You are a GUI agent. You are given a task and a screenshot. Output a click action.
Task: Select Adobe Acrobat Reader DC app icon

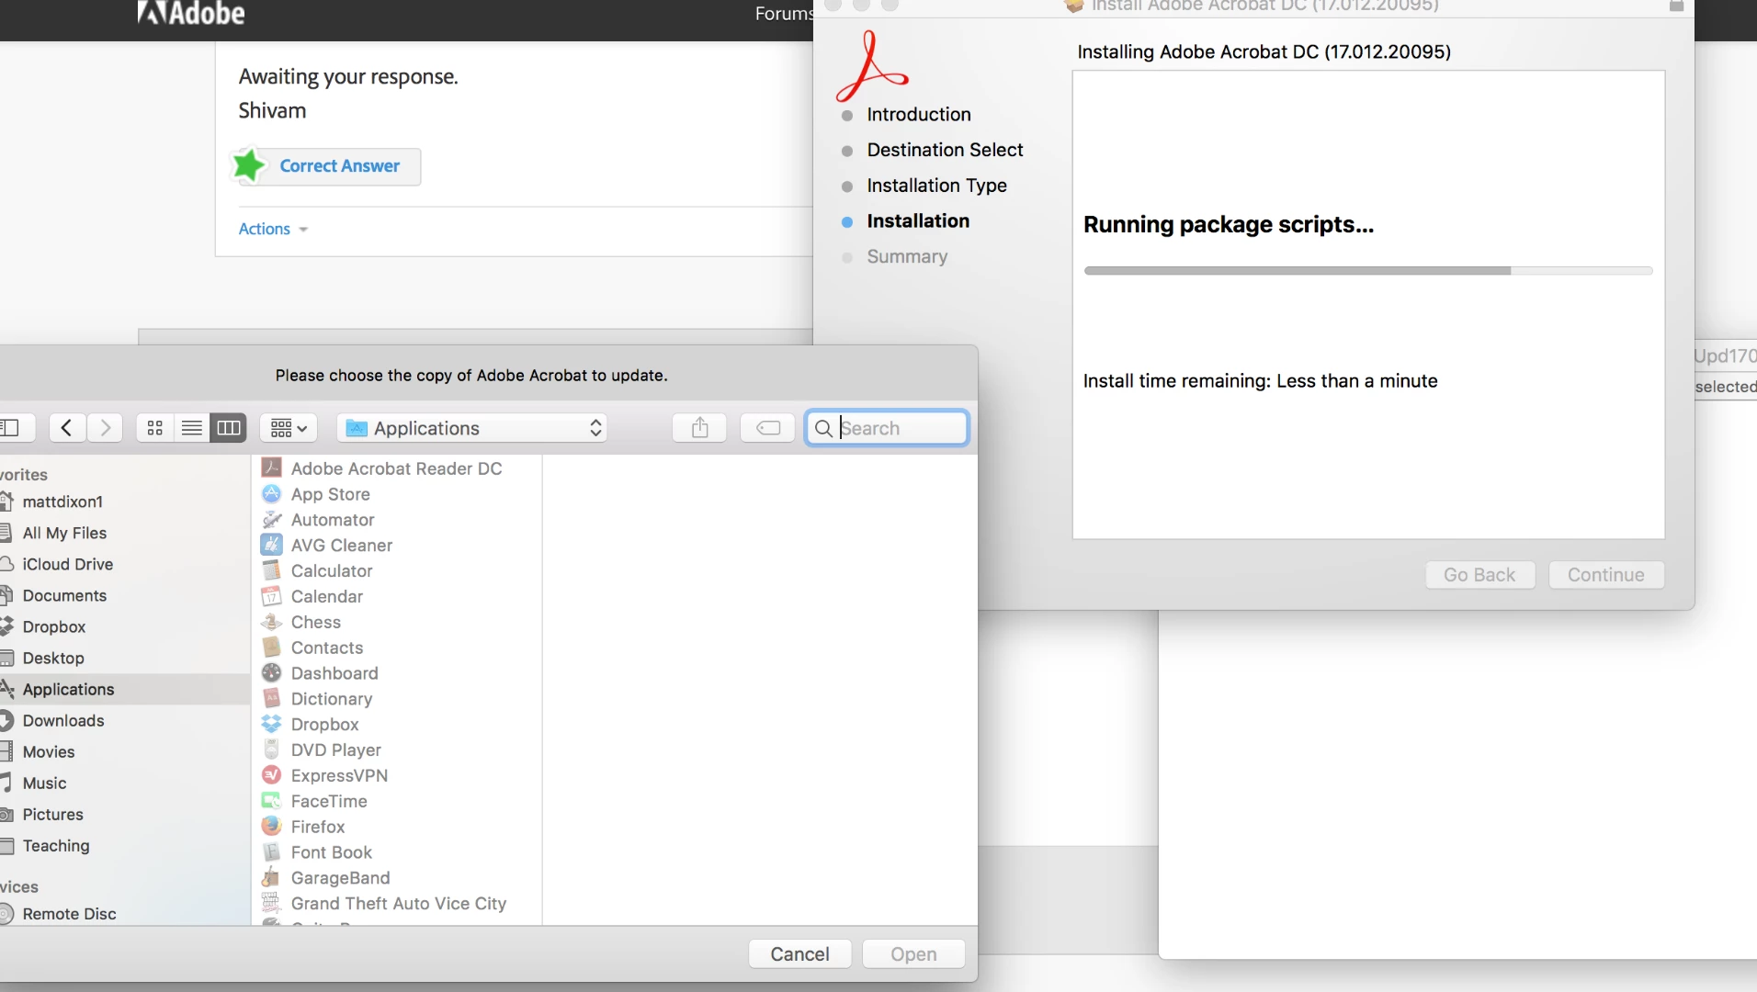click(271, 468)
